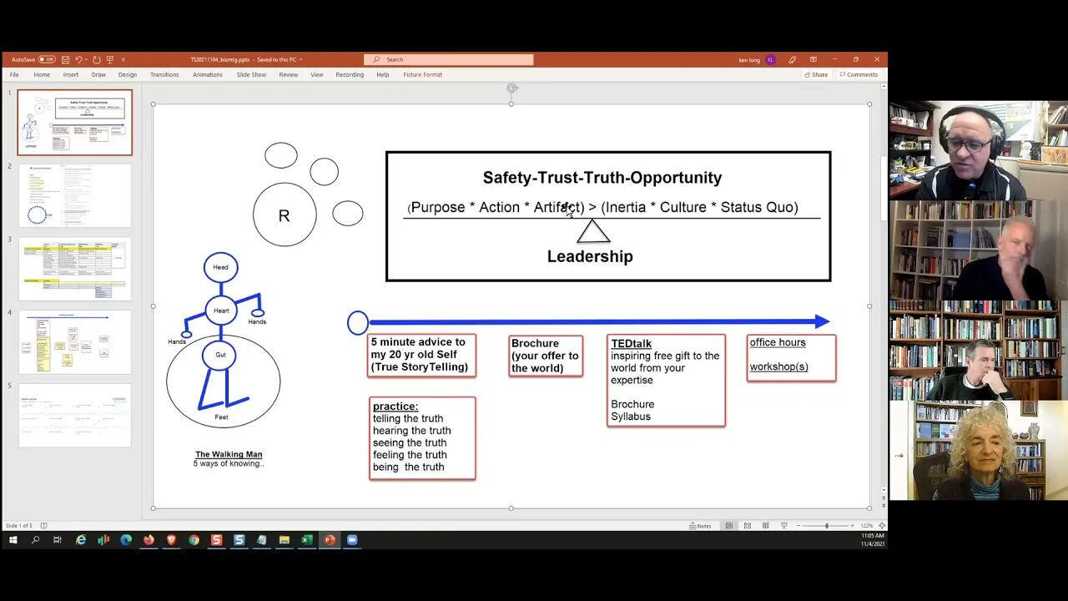Open the Slide Show tab
The image size is (1068, 601).
click(x=251, y=74)
